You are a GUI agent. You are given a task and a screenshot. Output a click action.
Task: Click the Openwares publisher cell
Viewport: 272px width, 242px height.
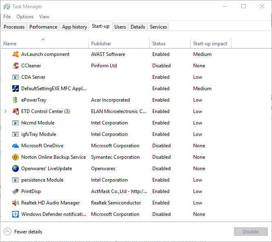(x=103, y=169)
